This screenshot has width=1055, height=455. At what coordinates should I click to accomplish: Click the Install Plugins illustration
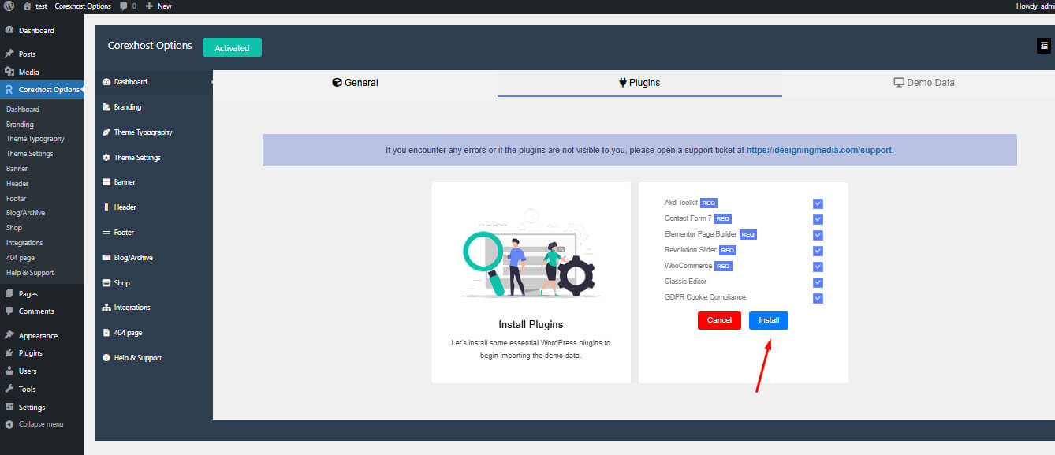(530, 252)
